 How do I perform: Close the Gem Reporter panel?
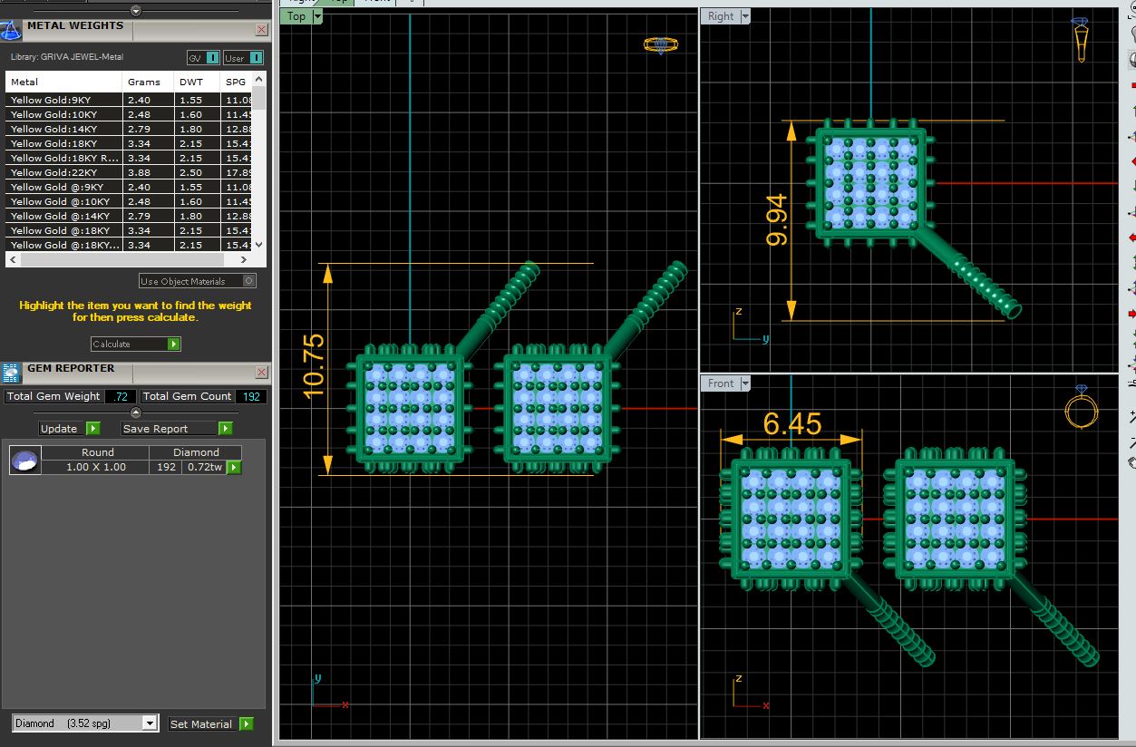pos(261,372)
